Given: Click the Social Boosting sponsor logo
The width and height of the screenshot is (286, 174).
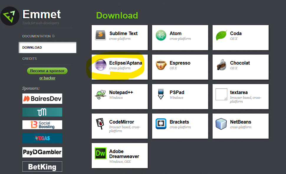Looking at the screenshot, I should tap(42, 125).
